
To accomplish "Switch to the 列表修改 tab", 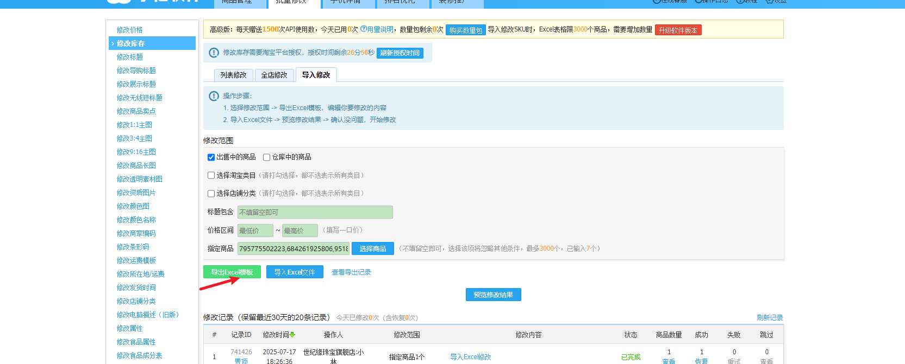I will coord(233,75).
